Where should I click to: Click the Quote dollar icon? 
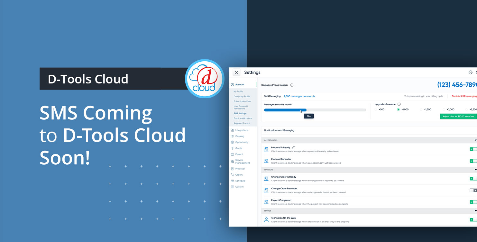(233, 148)
